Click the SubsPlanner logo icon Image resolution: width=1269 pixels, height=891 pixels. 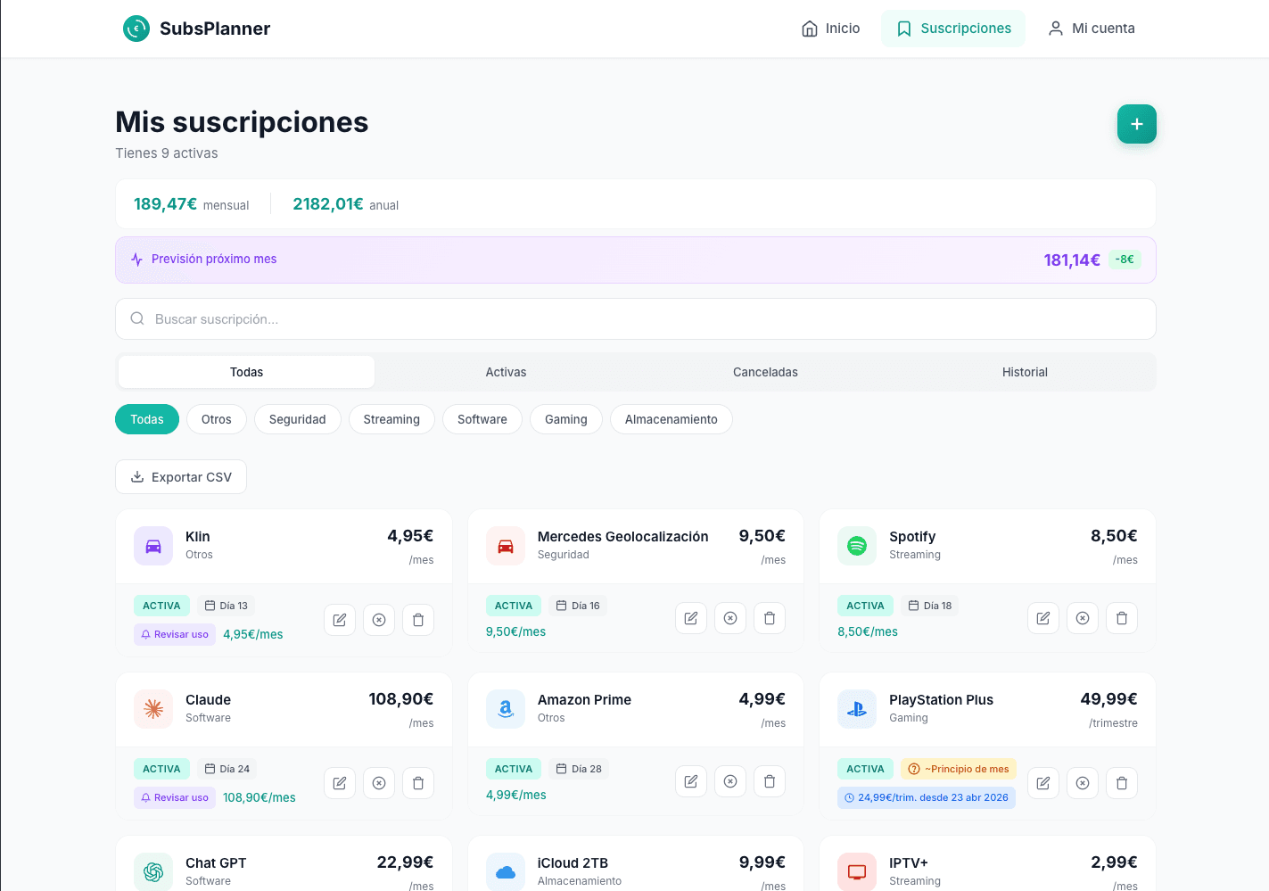pyautogui.click(x=136, y=29)
